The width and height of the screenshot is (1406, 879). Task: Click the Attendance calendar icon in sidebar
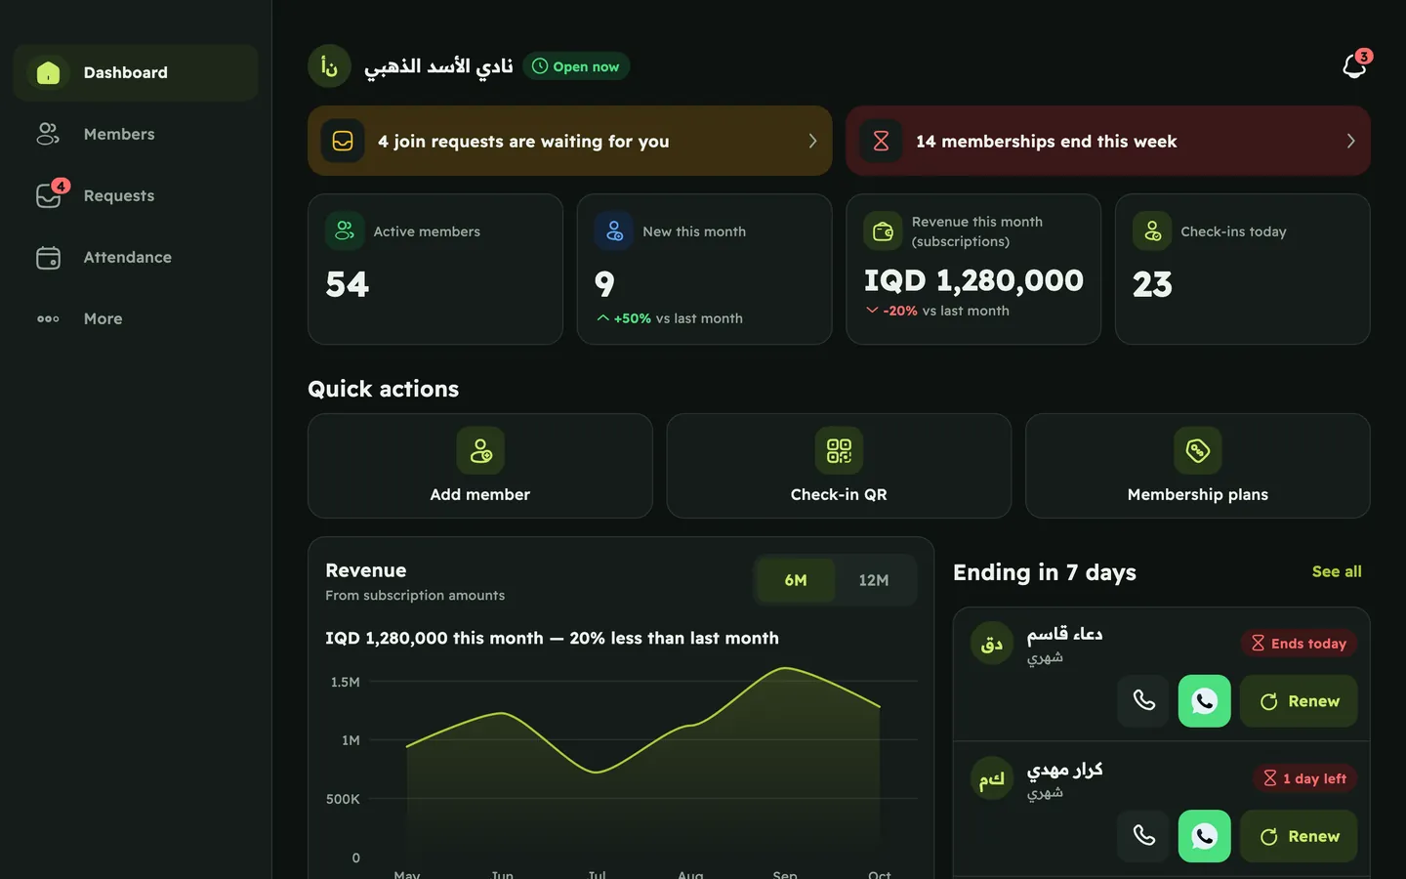coord(48,257)
